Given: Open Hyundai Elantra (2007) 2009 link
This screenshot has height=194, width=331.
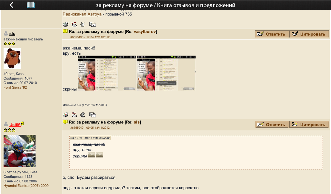Looking at the screenshot, I should click(26, 186).
